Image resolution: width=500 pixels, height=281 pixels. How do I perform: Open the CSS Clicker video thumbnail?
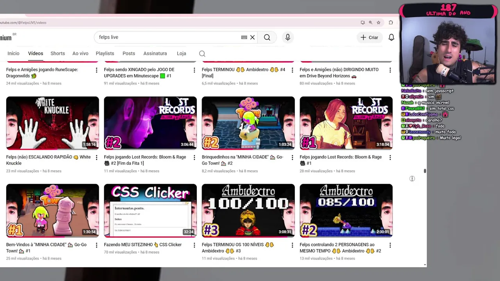[150, 210]
